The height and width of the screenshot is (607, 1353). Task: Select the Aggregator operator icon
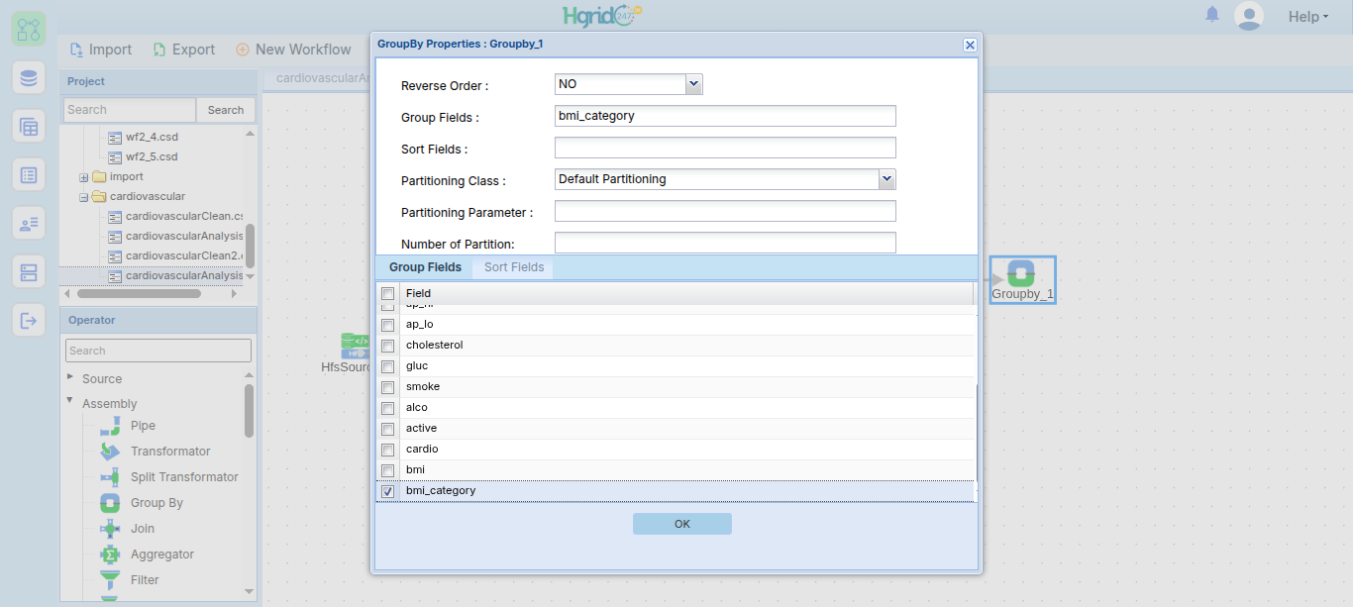pos(110,555)
